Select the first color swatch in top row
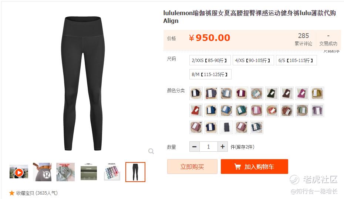Image resolution: width=344 pixels, height=199 pixels. [x=196, y=93]
